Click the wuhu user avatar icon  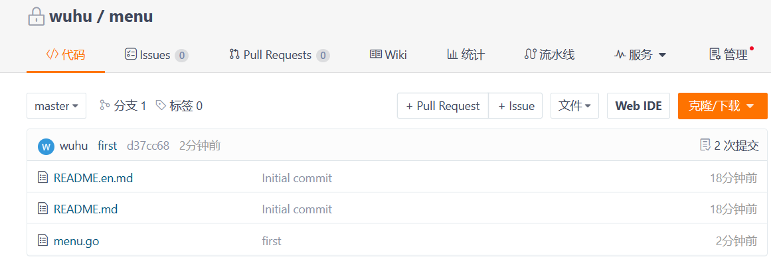click(46, 146)
